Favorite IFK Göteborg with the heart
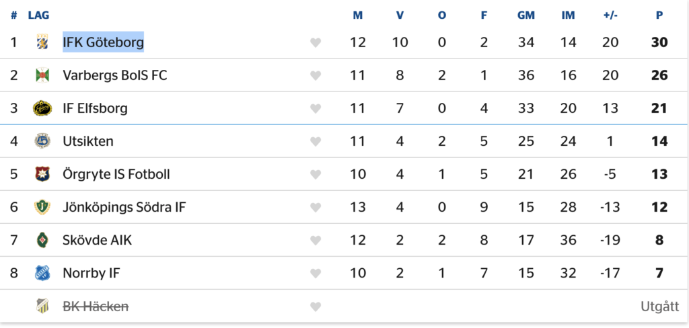The image size is (689, 328). click(316, 43)
